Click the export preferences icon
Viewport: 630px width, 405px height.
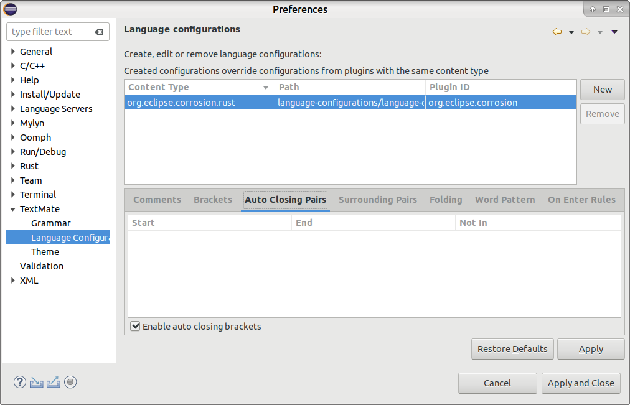[53, 382]
